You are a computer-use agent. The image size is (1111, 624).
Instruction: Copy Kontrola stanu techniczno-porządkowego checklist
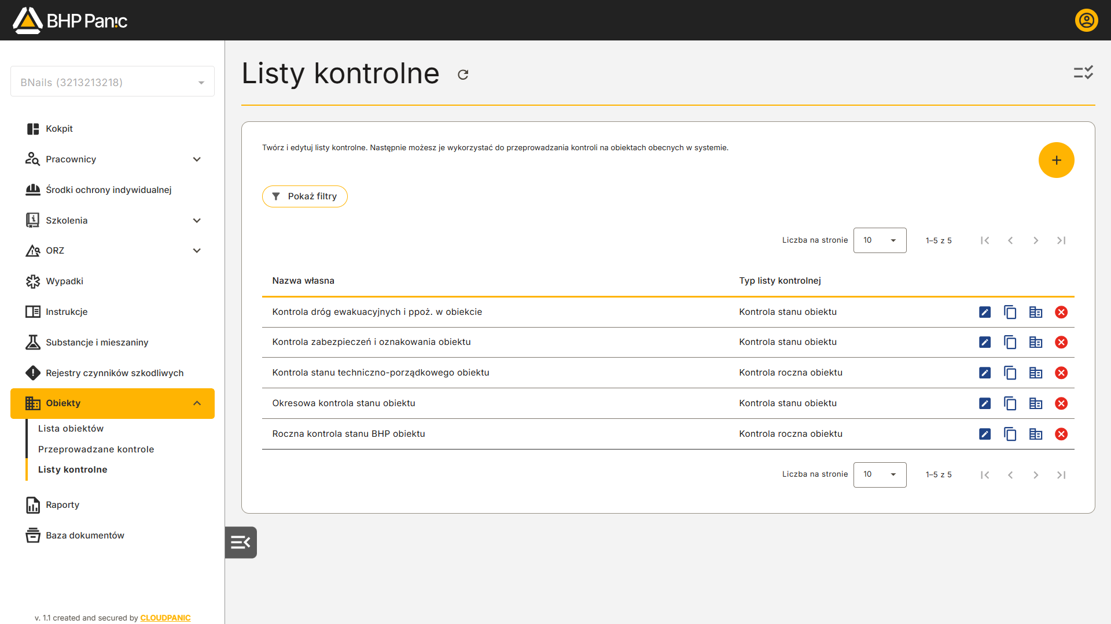click(x=1010, y=373)
